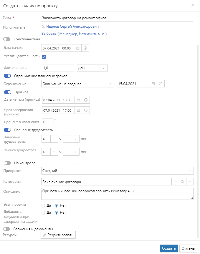Image resolution: width=200 pixels, height=254 pixels.
Task: Open clock icon next to 15.04.2021
Action: [x=161, y=84]
